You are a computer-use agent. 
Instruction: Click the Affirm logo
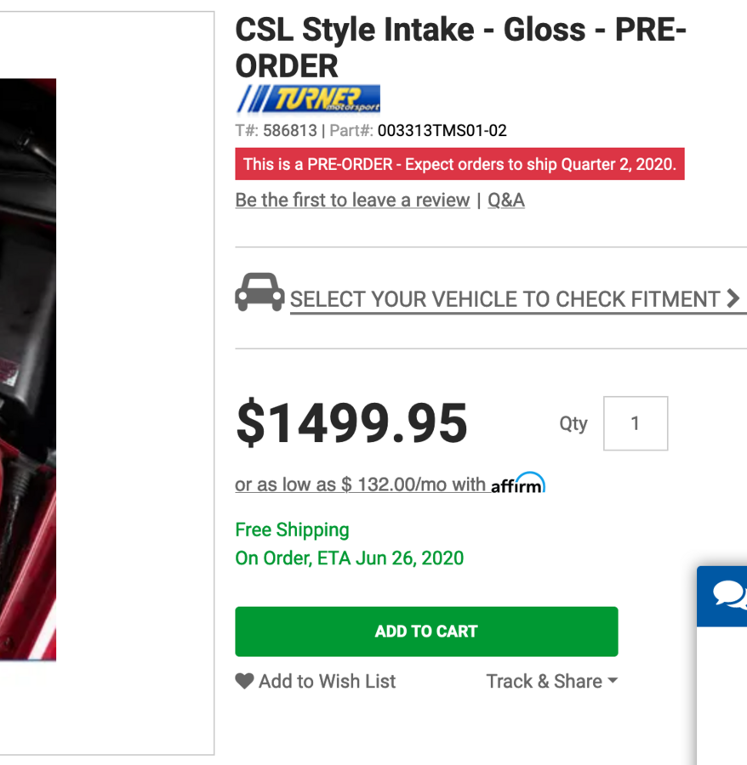pos(518,484)
